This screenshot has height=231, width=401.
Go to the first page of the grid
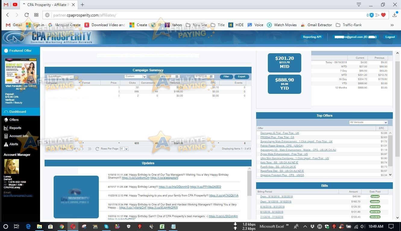48,149
